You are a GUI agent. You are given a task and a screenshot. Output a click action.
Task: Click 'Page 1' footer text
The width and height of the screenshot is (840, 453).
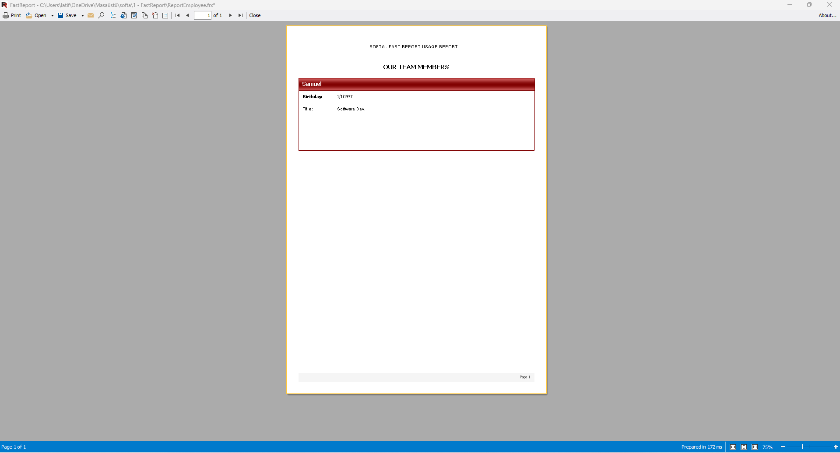click(x=525, y=377)
